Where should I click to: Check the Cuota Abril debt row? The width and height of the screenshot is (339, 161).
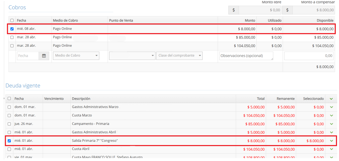tap(9, 149)
